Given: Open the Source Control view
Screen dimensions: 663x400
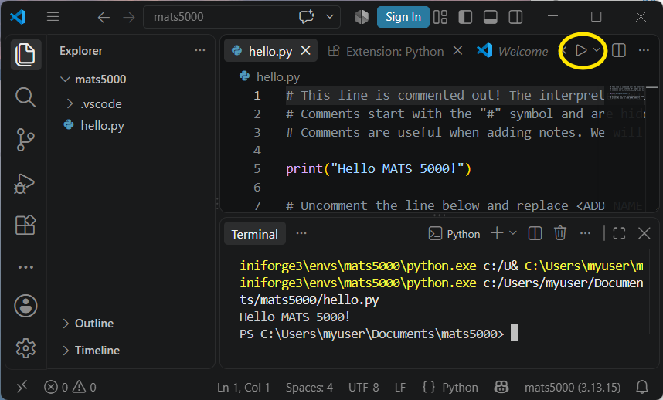Looking at the screenshot, I should point(25,140).
